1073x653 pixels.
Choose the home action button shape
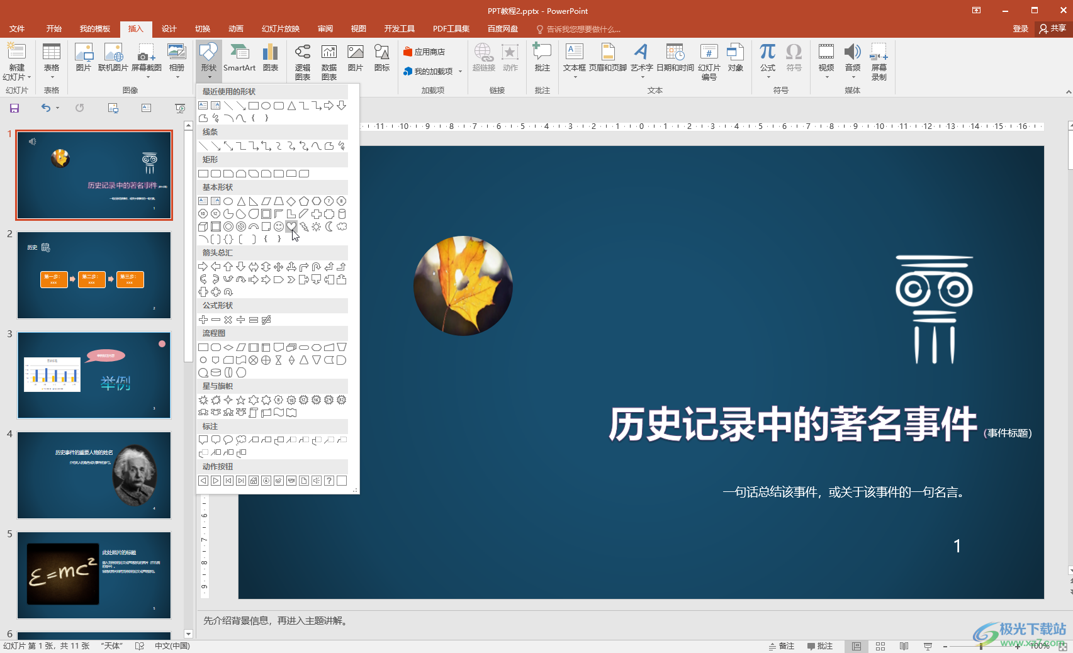(254, 481)
